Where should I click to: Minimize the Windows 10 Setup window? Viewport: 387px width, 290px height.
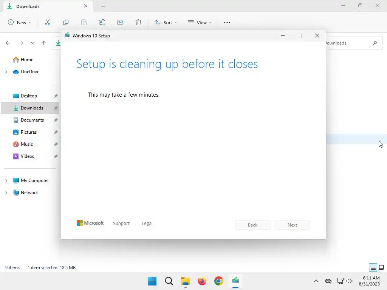pyautogui.click(x=283, y=36)
